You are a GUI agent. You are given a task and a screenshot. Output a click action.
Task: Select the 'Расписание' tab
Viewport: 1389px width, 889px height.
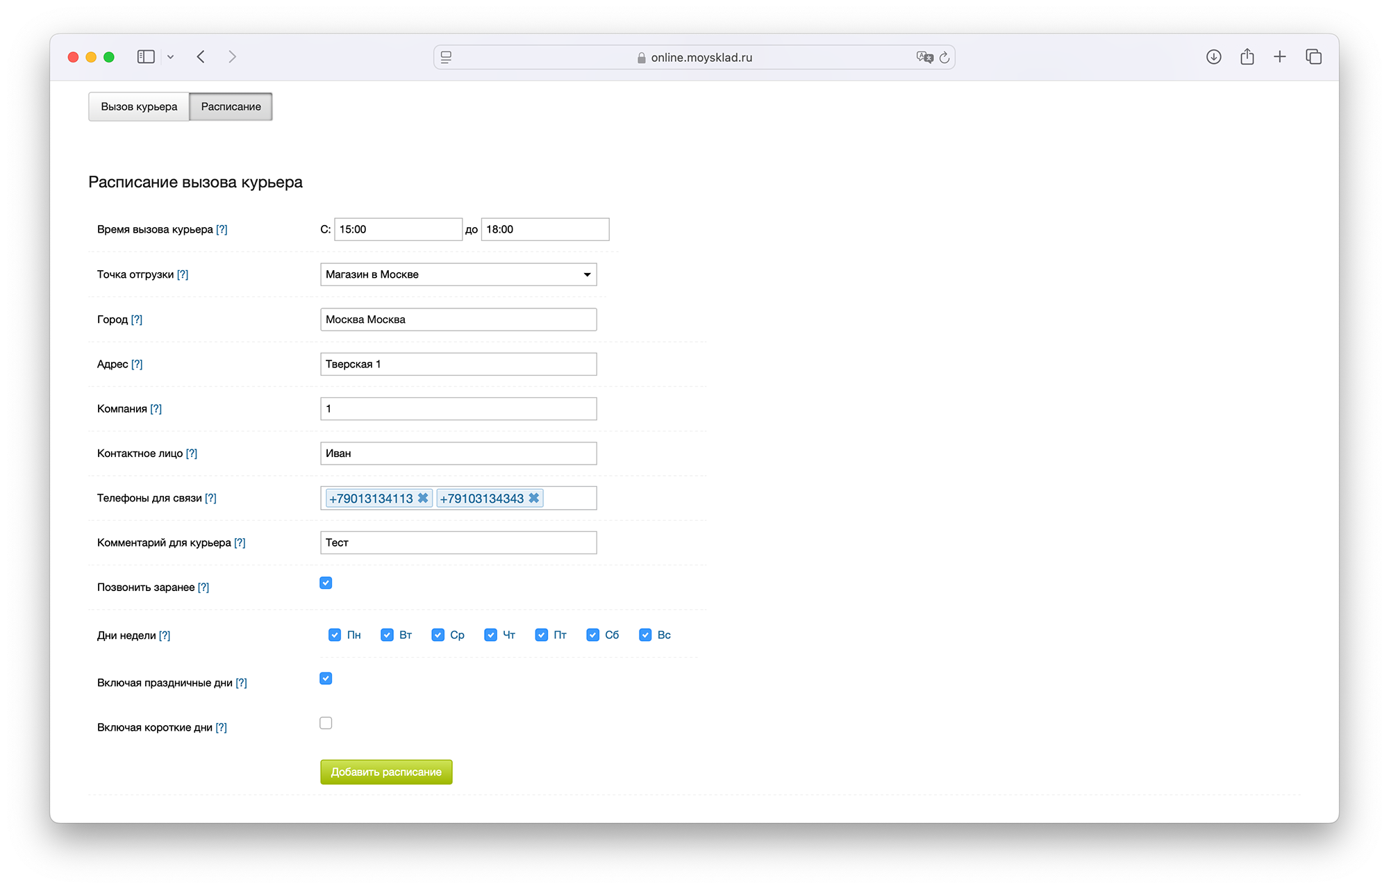[x=231, y=107]
